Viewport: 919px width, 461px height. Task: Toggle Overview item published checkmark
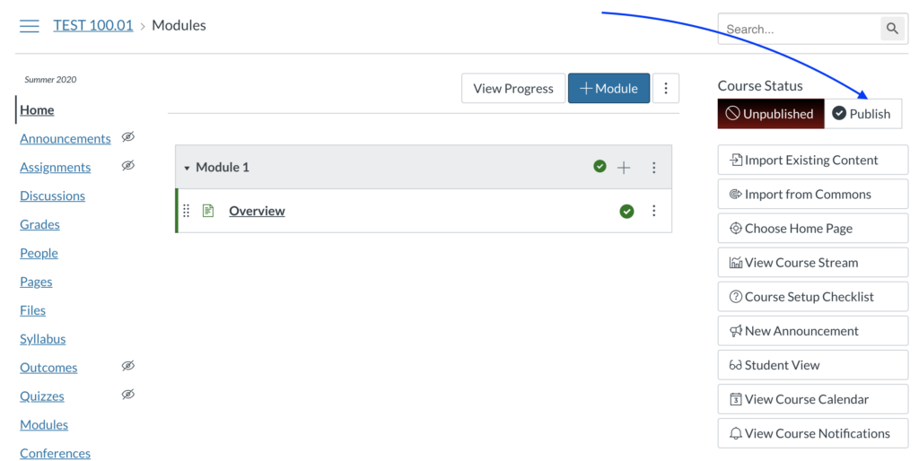pyautogui.click(x=626, y=211)
